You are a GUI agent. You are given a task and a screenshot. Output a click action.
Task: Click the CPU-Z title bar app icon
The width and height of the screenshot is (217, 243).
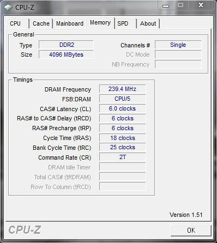[8, 8]
